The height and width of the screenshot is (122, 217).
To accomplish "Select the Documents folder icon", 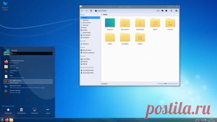I will click(125, 23).
